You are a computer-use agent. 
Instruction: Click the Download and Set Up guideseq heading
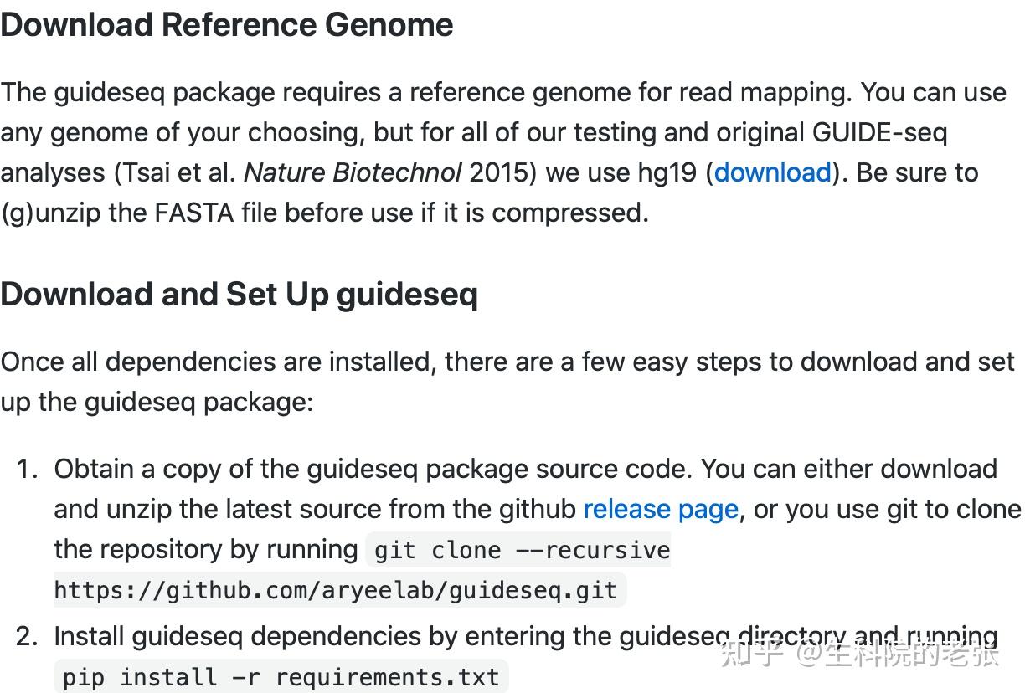(x=239, y=295)
